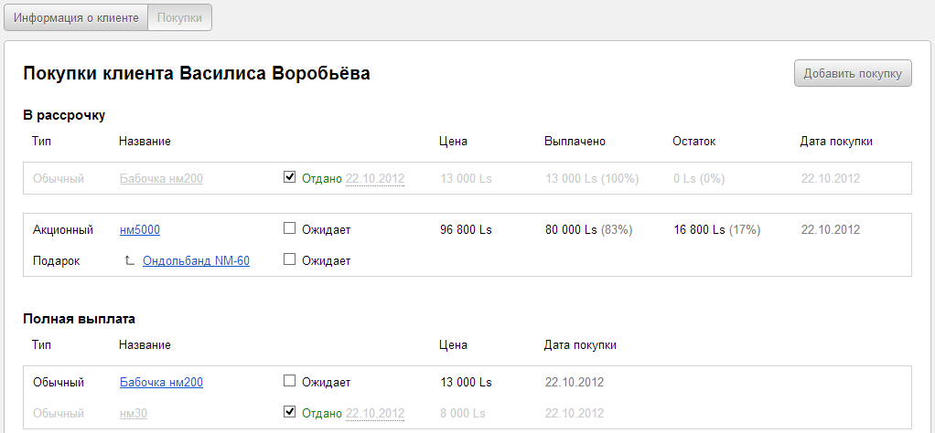Open the нм5000 purchase link
Viewport: 935px width, 433px height.
click(140, 230)
